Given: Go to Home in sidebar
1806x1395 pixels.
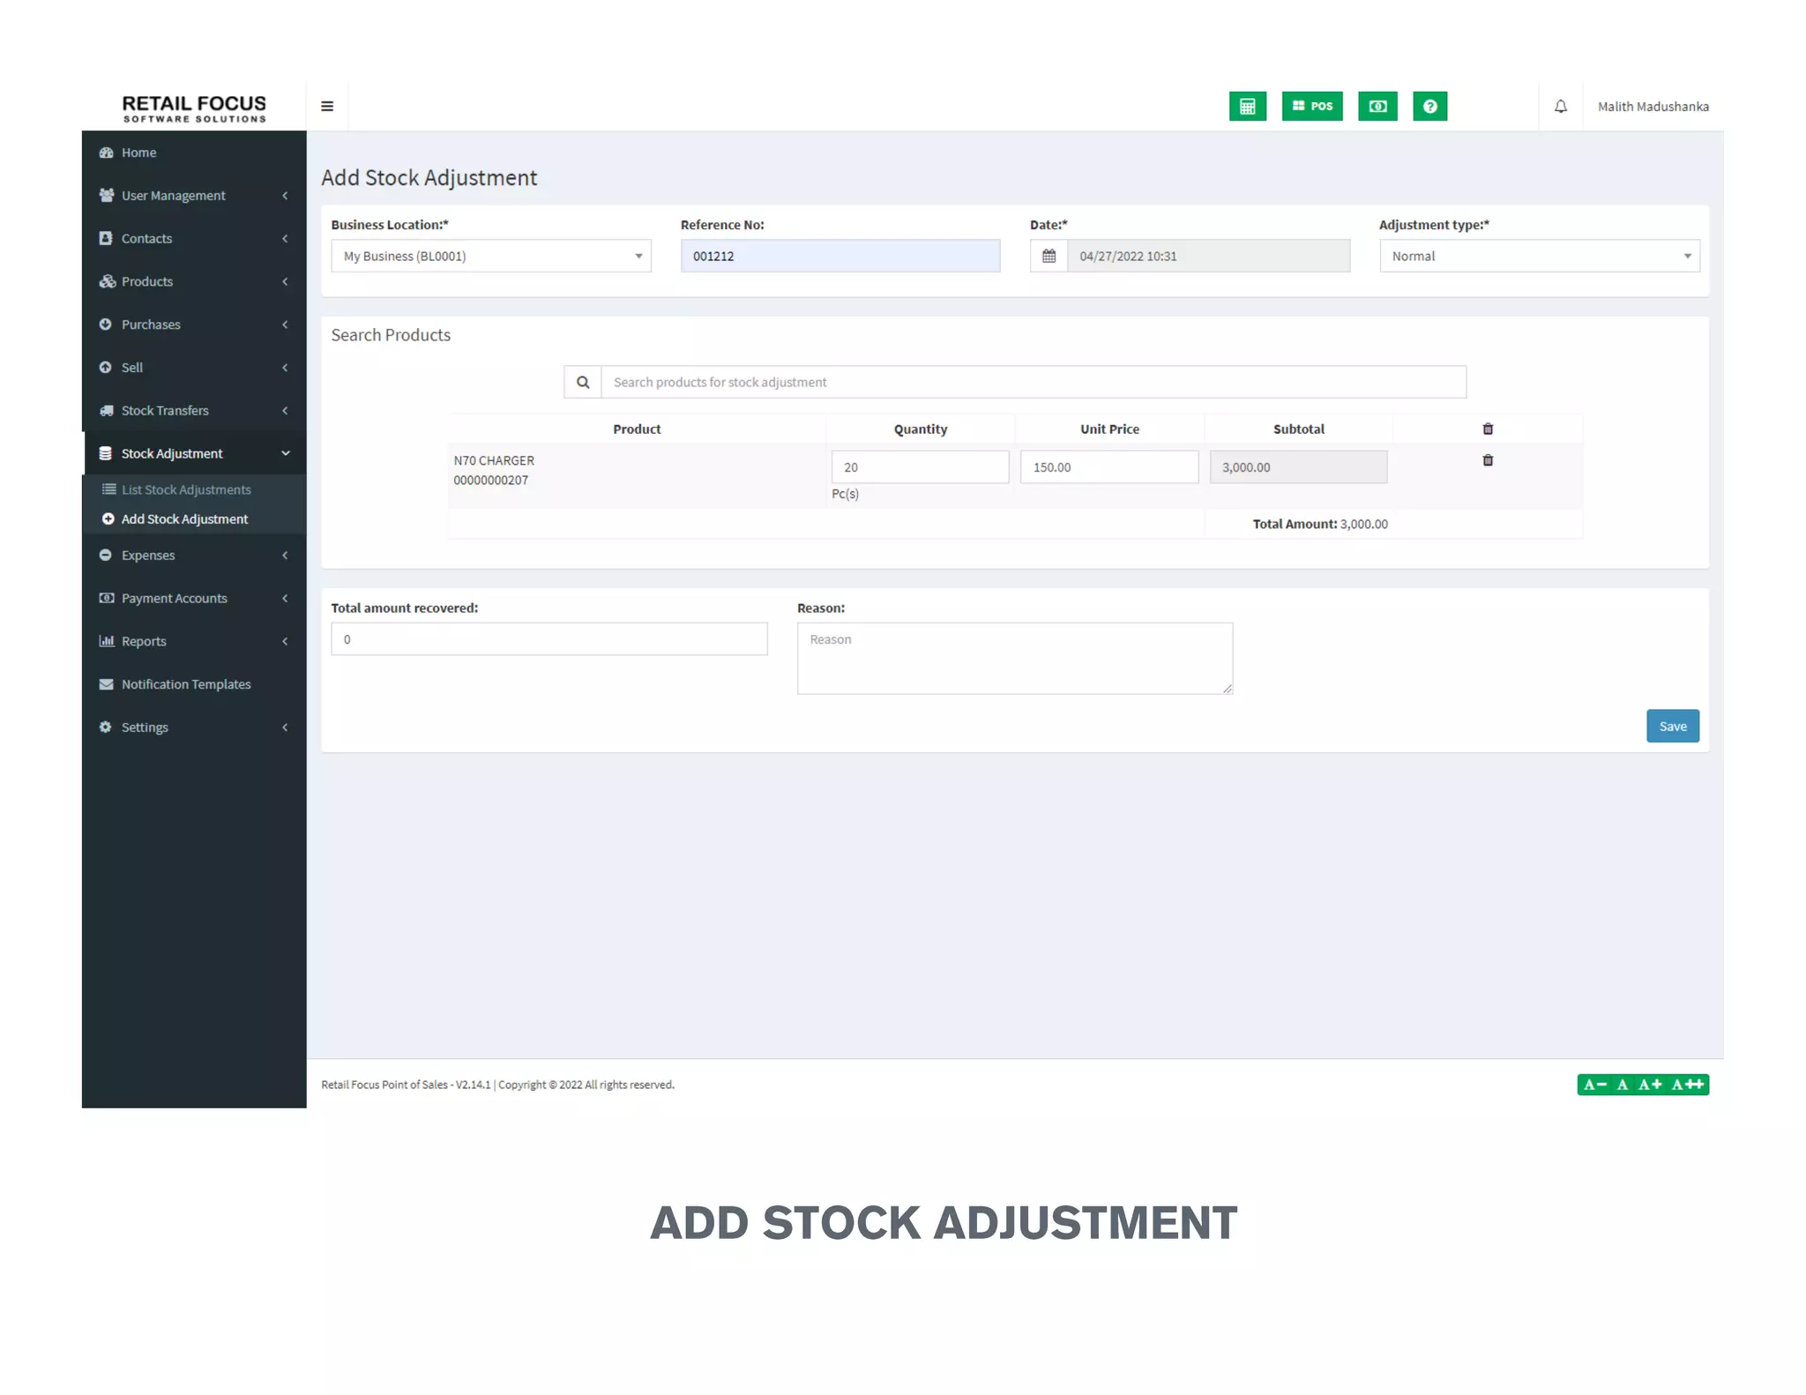Looking at the screenshot, I should [x=194, y=153].
